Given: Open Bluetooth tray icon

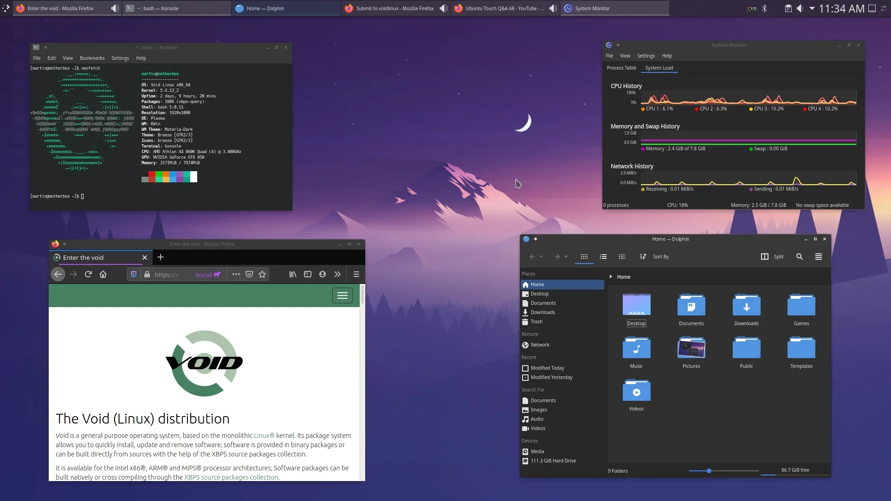Looking at the screenshot, I should point(764,8).
